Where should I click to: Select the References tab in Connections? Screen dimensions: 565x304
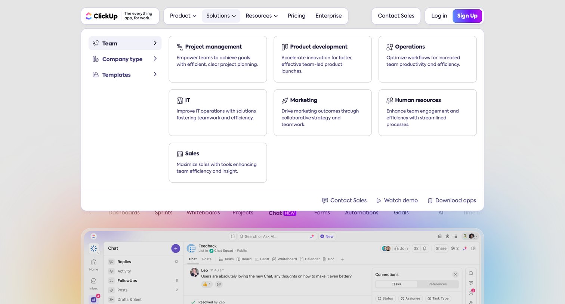(x=438, y=284)
